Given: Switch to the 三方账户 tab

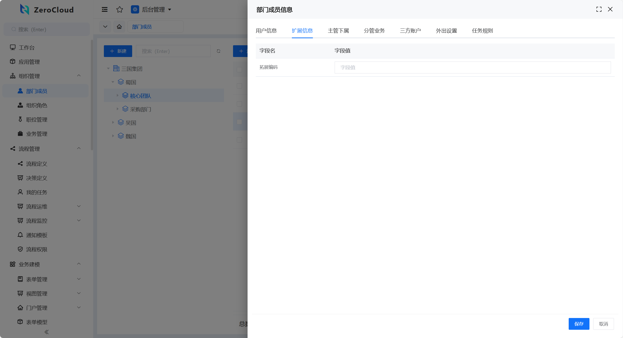Looking at the screenshot, I should coord(410,31).
